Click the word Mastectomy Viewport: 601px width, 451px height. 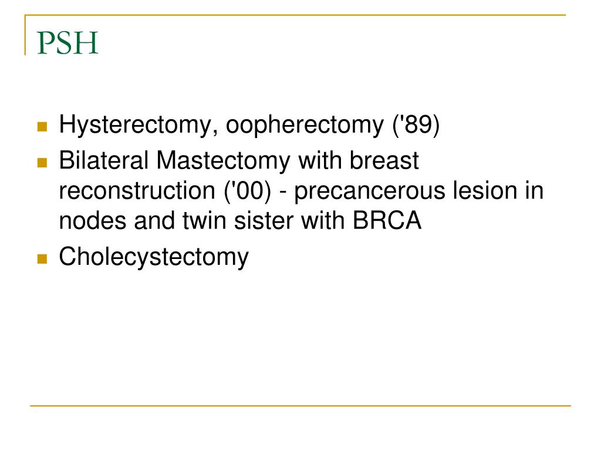224,161
